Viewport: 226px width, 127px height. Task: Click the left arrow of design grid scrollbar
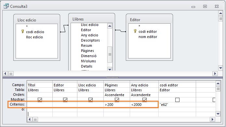point(30,120)
